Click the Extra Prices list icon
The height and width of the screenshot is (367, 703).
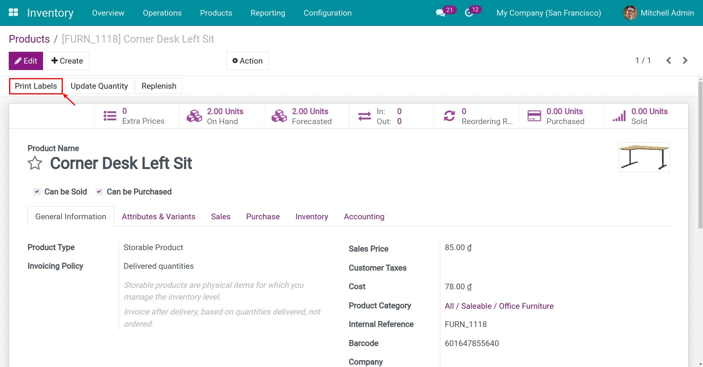(110, 116)
